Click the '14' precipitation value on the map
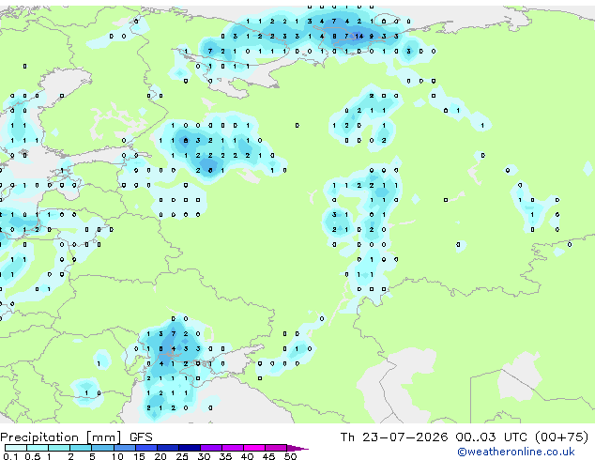Screen dimensions: 595x460 click(x=359, y=36)
